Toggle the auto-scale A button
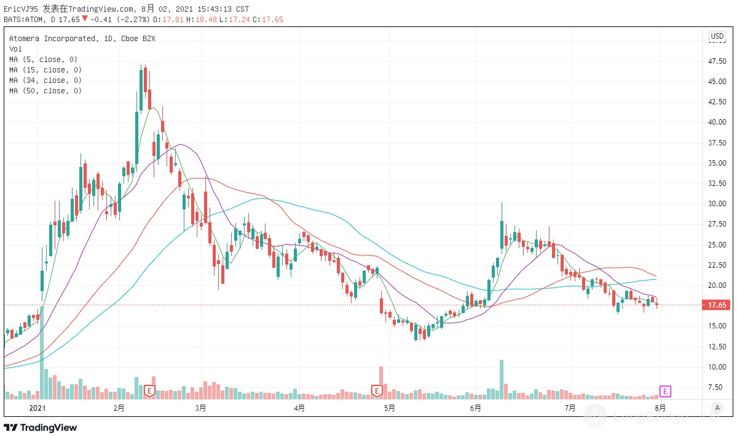 pyautogui.click(x=717, y=407)
